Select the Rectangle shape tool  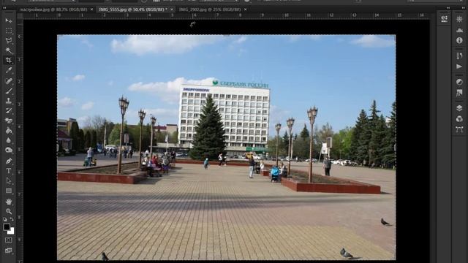tap(9, 191)
